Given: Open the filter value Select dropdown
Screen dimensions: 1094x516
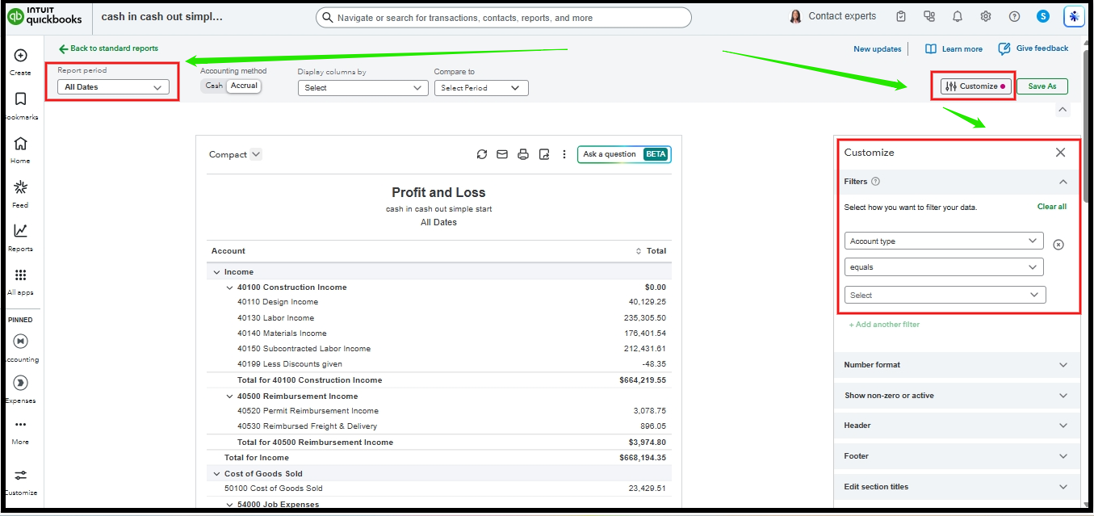Looking at the screenshot, I should pyautogui.click(x=945, y=295).
